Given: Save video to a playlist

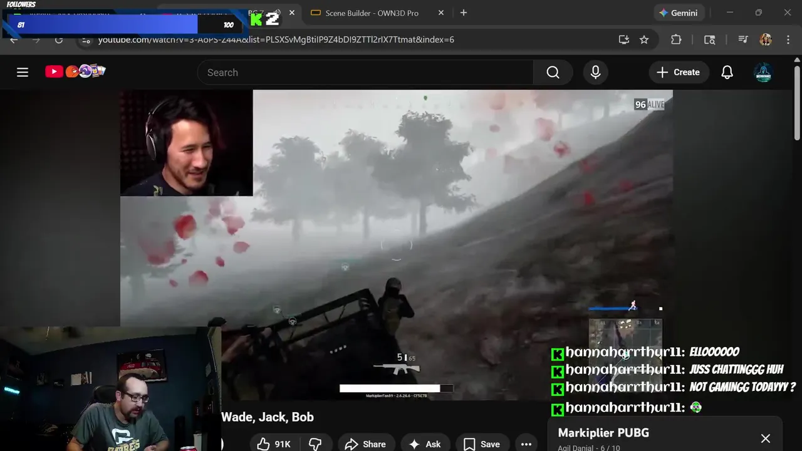Looking at the screenshot, I should click(x=482, y=444).
